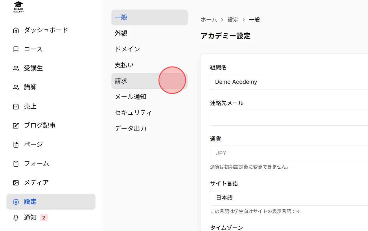
Task: Open ダッシュボード in the sidebar
Action: coord(51,30)
